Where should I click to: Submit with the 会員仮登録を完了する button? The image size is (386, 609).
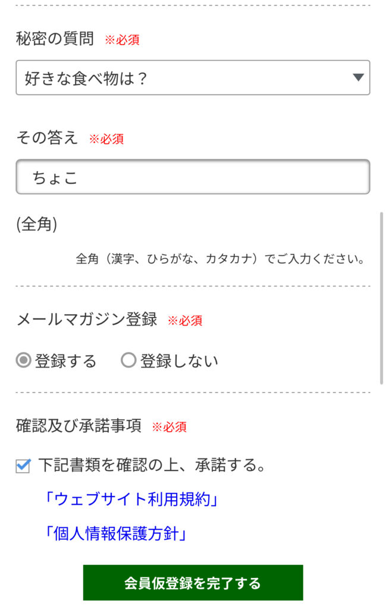[193, 583]
